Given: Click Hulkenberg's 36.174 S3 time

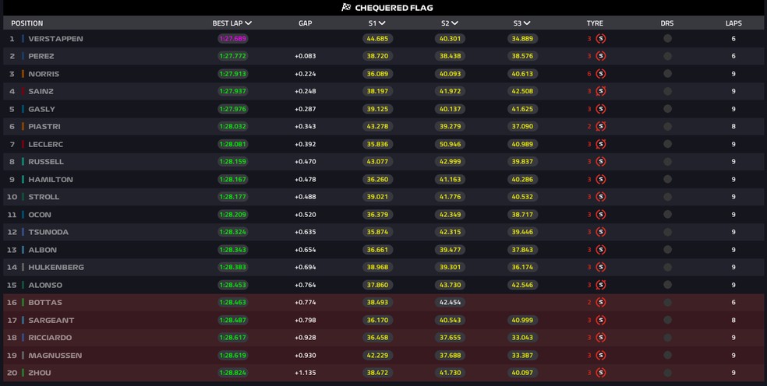Looking at the screenshot, I should click(522, 267).
